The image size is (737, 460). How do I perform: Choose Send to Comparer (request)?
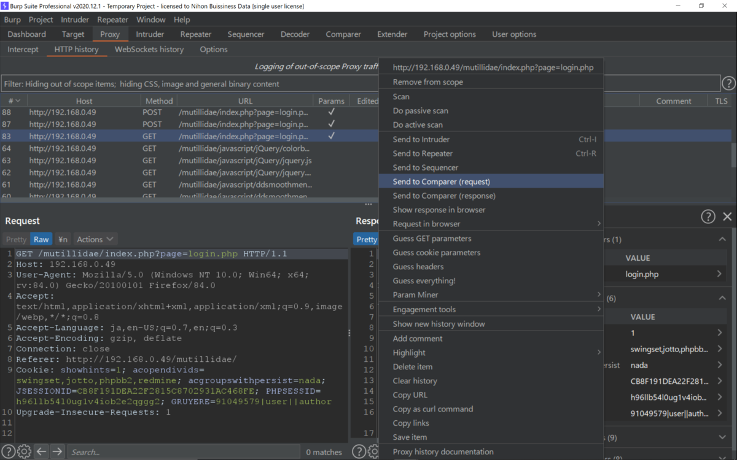click(491, 182)
